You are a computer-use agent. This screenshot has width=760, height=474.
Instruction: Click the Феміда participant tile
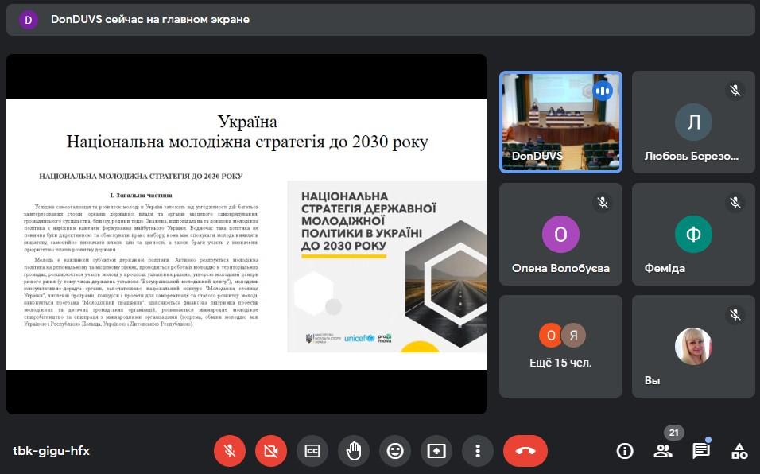pos(693,234)
